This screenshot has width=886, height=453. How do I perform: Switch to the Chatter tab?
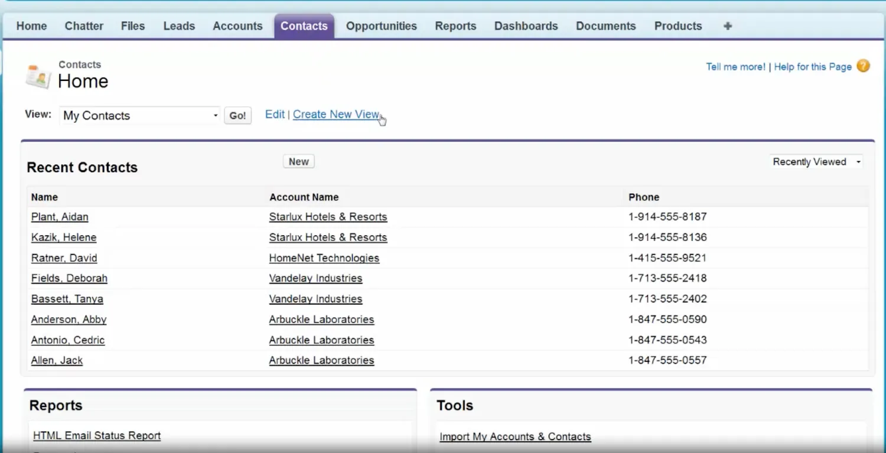tap(84, 26)
